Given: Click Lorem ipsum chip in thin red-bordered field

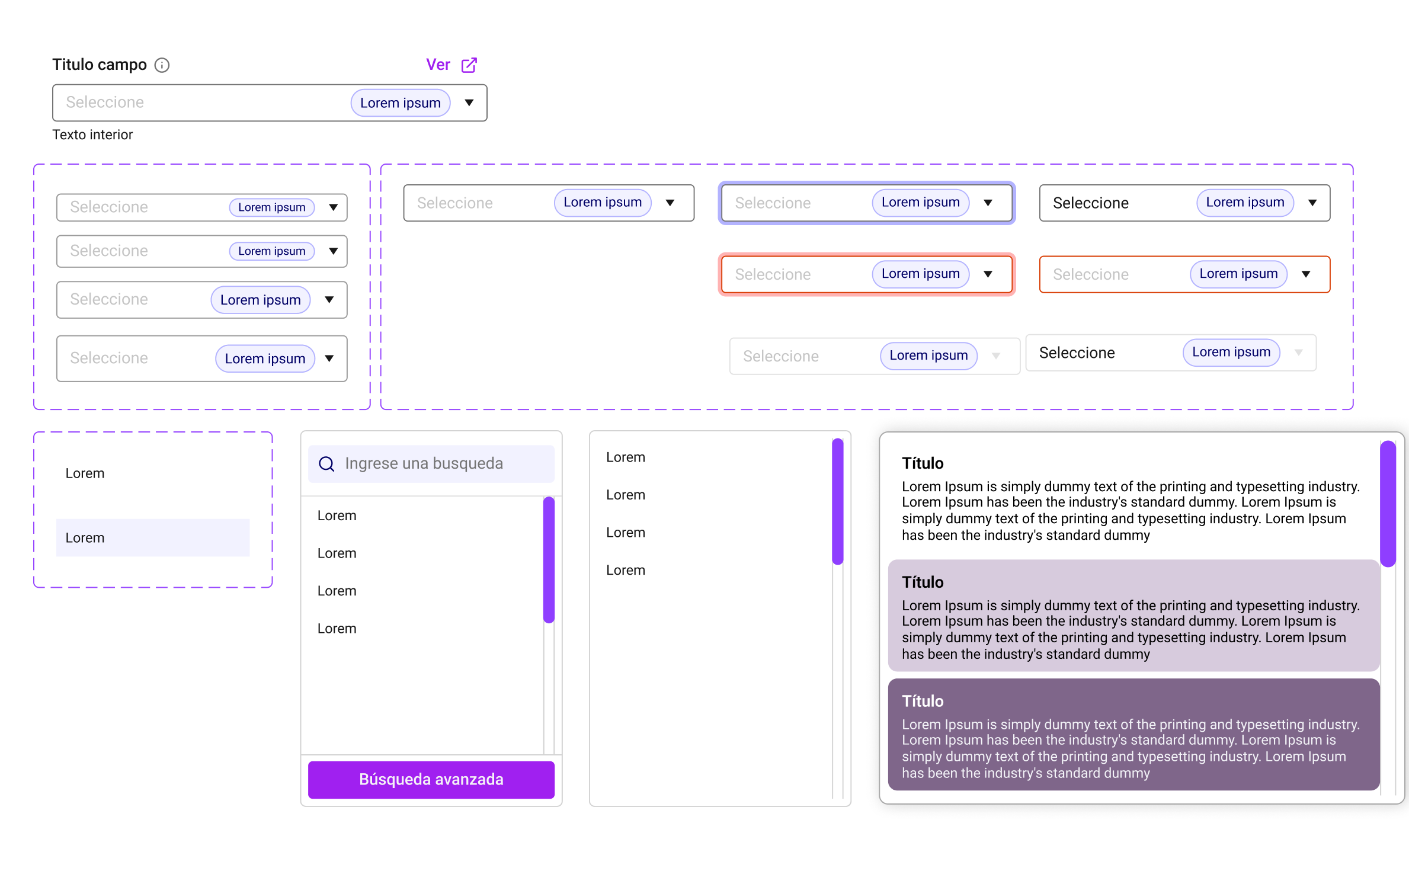Looking at the screenshot, I should [x=1238, y=274].
